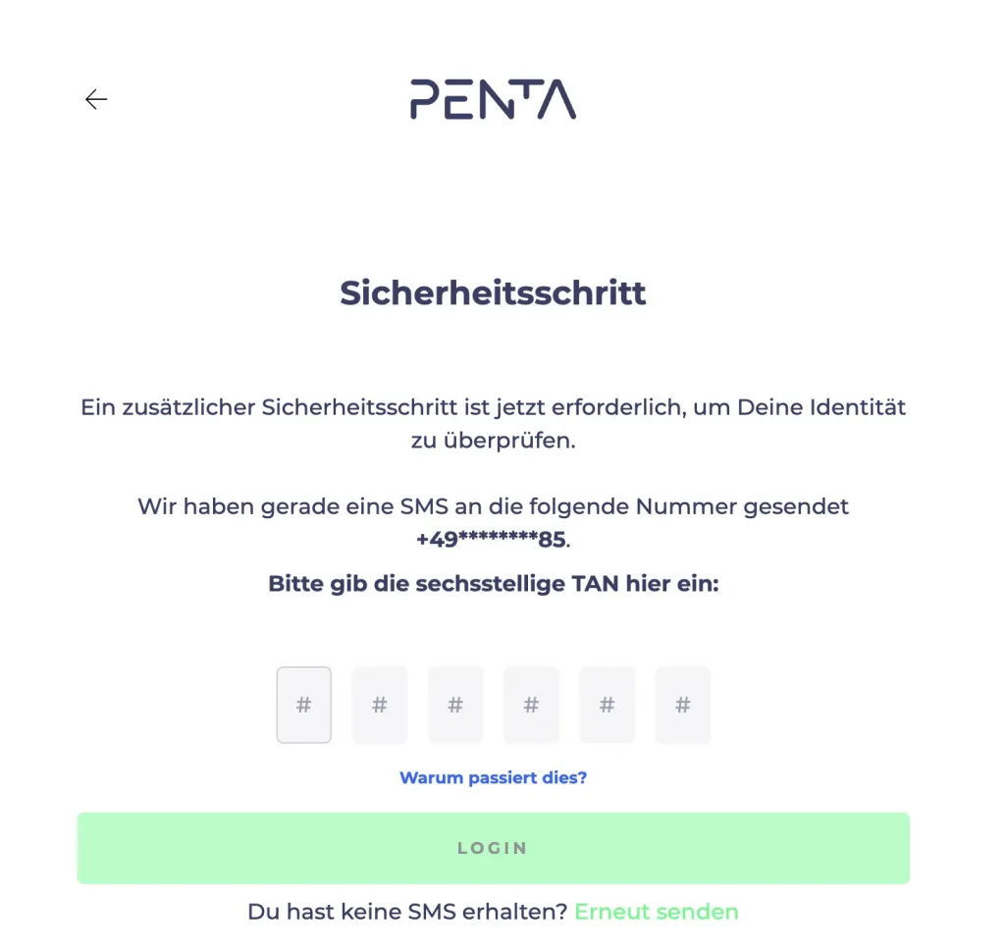Click the 'zu überprüfen.' text line
This screenshot has height=951, width=1005.
[493, 441]
